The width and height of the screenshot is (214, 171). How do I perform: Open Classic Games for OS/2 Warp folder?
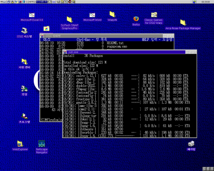(153, 18)
